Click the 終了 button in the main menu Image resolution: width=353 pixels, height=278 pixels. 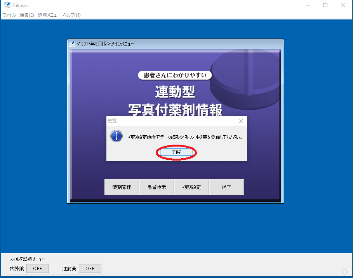[x=227, y=187]
